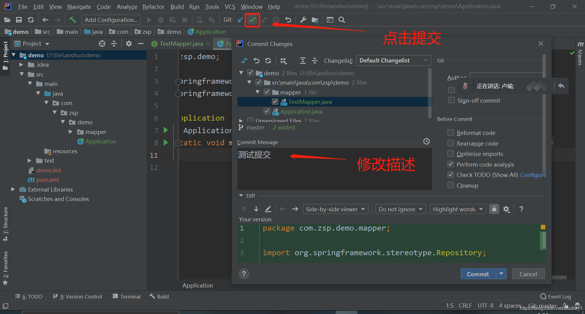Click Refresh icon in Commit Changes toolbar
Screen dimensions: 585x314
[x=268, y=61]
